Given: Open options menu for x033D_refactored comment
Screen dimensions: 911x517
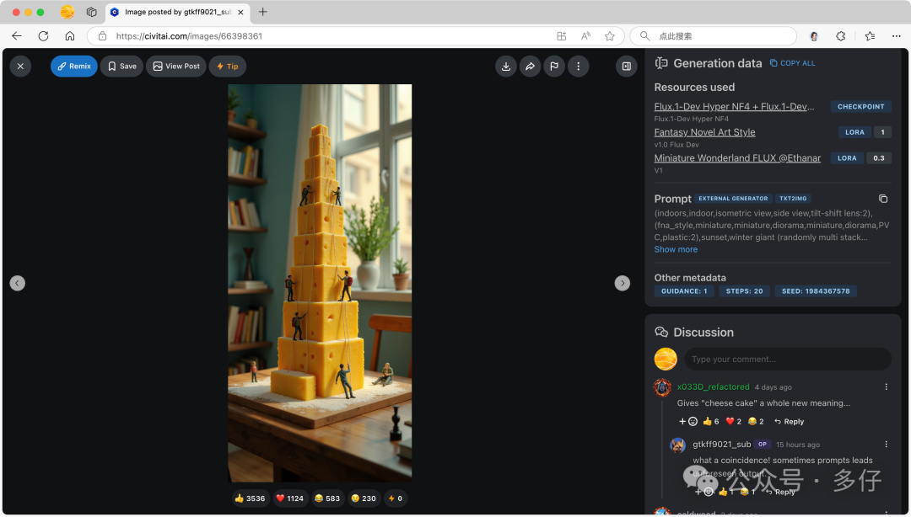Looking at the screenshot, I should pyautogui.click(x=886, y=387).
